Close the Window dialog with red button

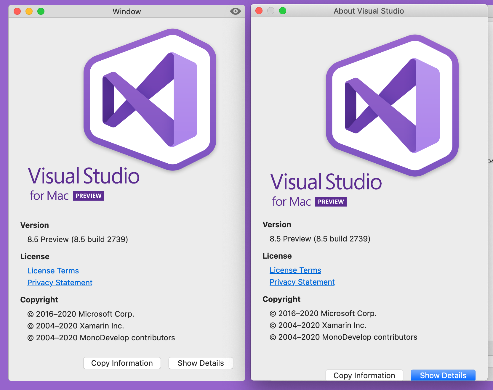pyautogui.click(x=17, y=11)
